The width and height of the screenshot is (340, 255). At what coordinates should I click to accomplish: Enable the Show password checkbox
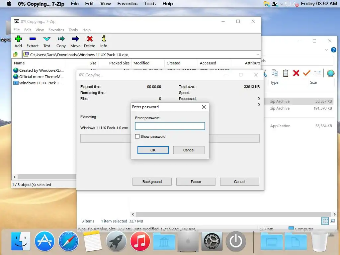click(137, 136)
